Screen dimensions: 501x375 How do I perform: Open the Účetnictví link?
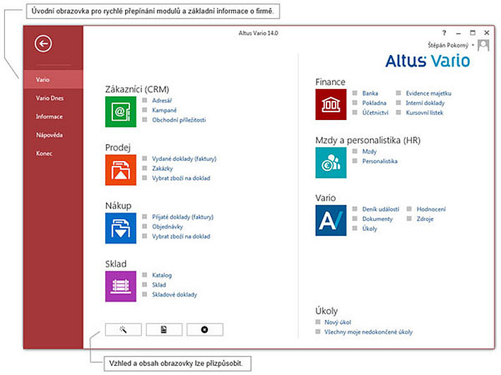point(375,113)
